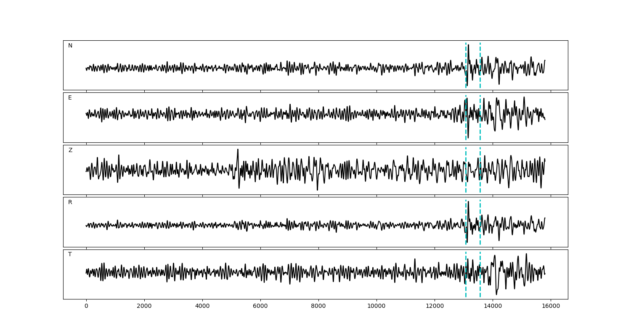Viewport: 631px width, 336px height.
Task: Click the x-axis tick label 0
Action: pos(86,307)
